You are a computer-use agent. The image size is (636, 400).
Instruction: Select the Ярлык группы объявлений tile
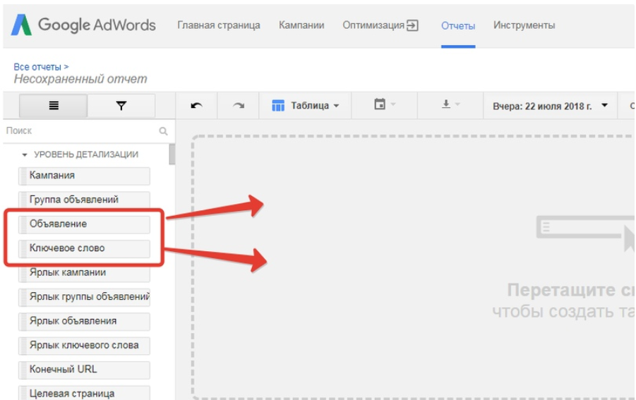click(x=85, y=297)
